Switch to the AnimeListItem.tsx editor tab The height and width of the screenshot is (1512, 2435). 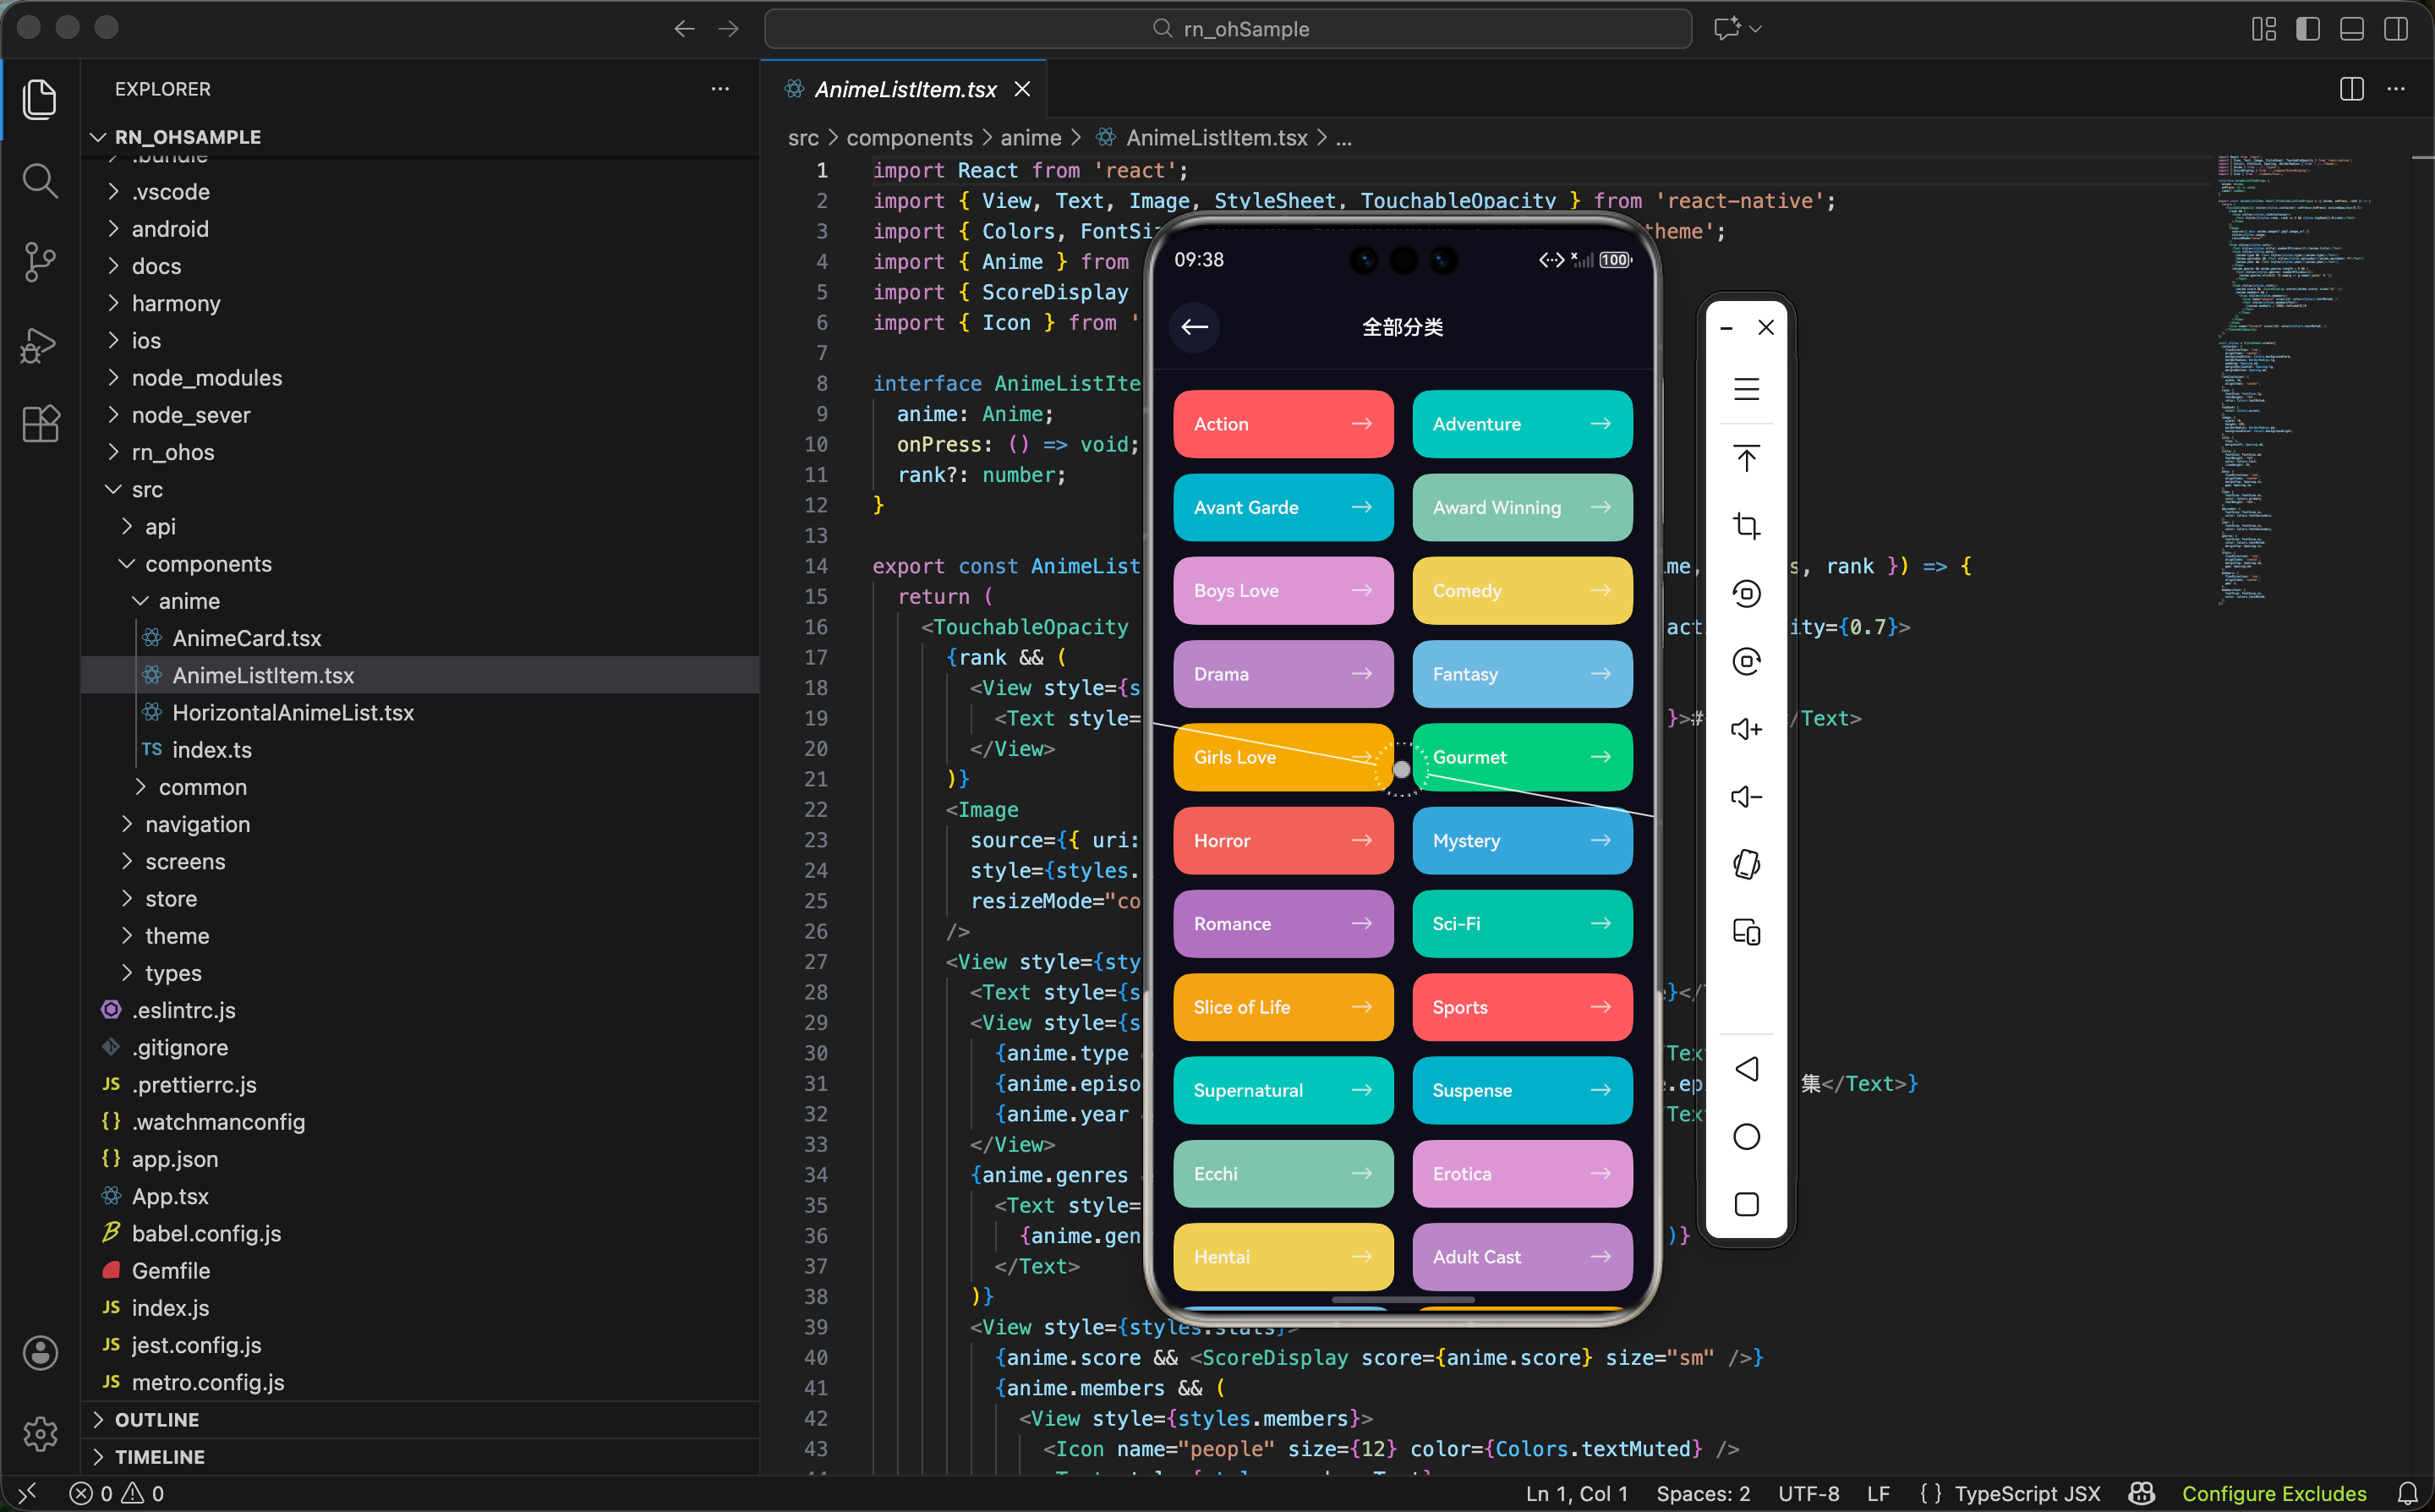[905, 89]
